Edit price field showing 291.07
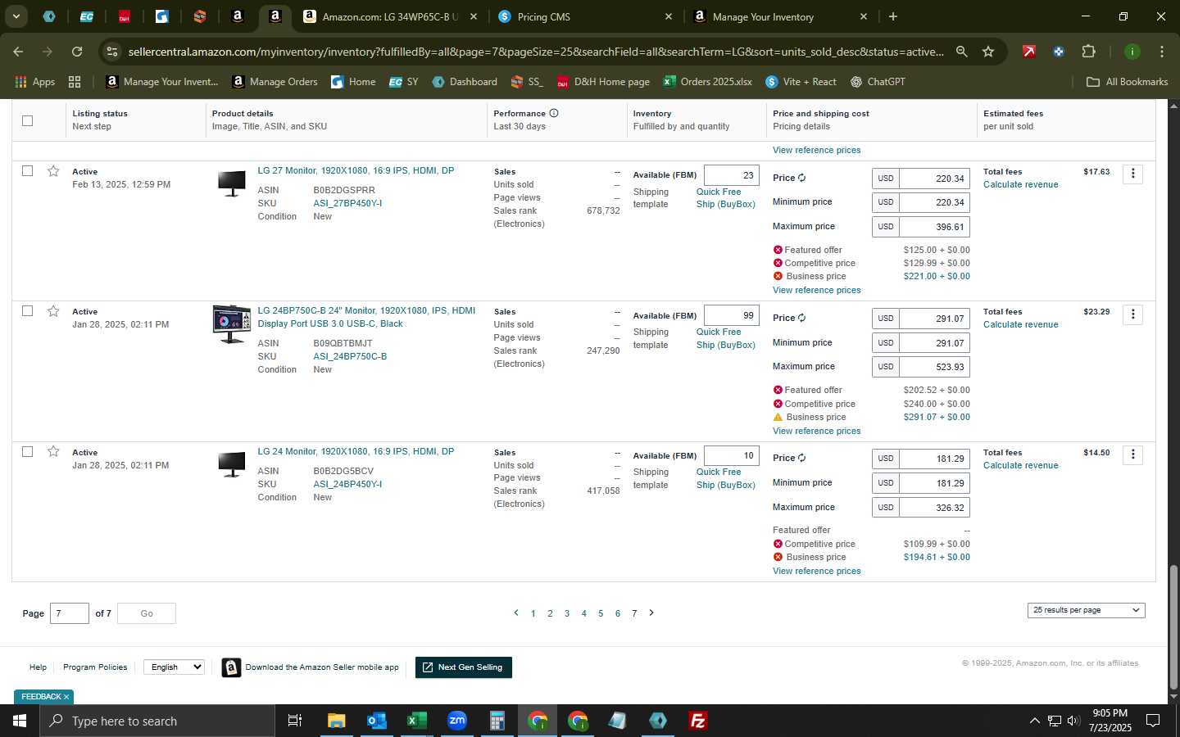 (x=934, y=319)
